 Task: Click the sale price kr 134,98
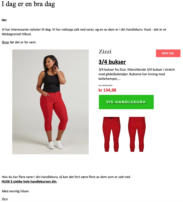click(x=107, y=90)
